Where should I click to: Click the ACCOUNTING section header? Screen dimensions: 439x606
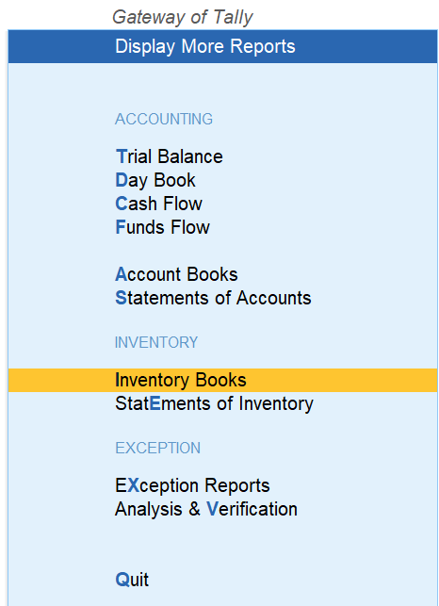click(x=164, y=119)
